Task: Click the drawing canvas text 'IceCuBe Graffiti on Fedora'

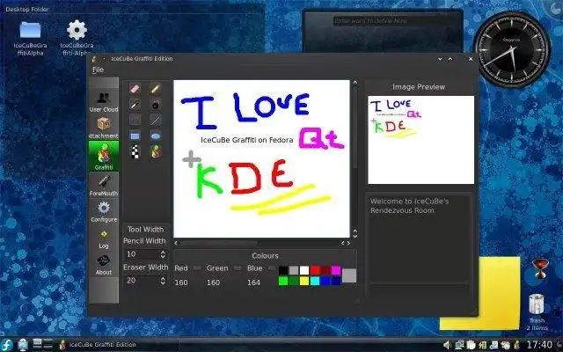Action: [x=246, y=140]
